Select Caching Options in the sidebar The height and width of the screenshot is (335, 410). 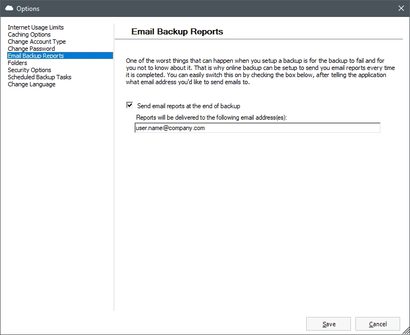click(x=29, y=34)
